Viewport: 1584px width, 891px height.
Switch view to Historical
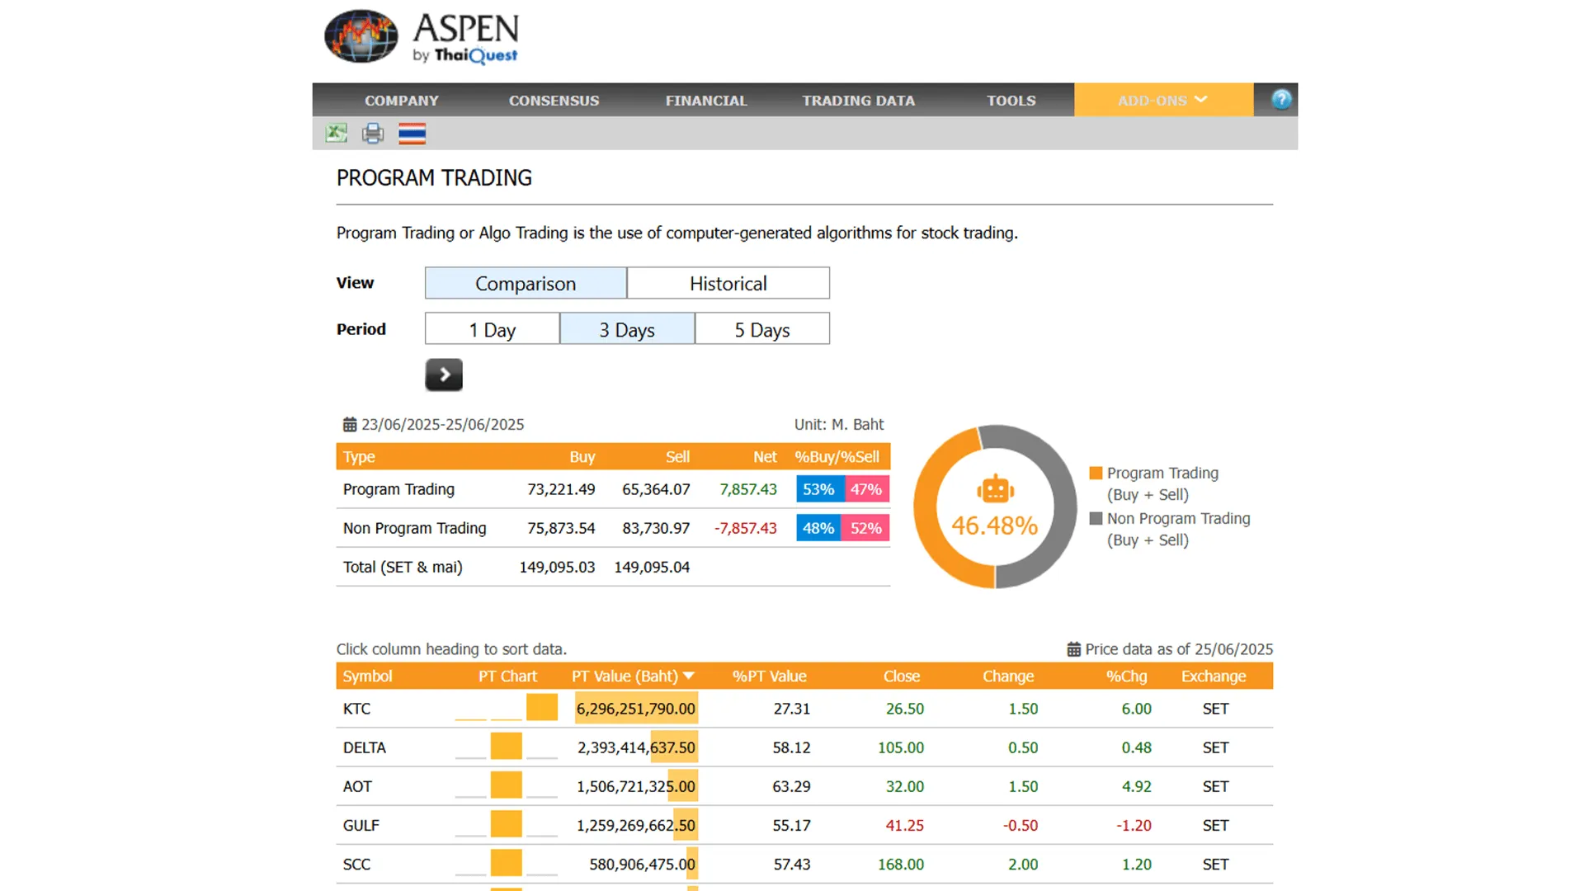728,283
